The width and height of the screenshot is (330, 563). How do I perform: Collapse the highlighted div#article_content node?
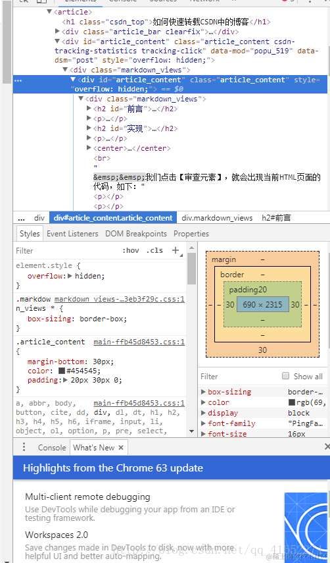click(73, 80)
